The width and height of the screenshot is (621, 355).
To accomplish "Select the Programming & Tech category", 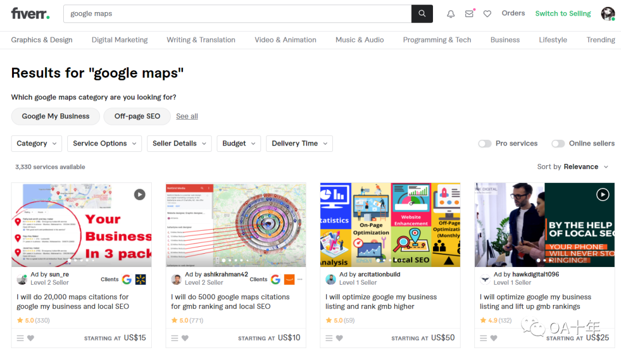I will (437, 40).
